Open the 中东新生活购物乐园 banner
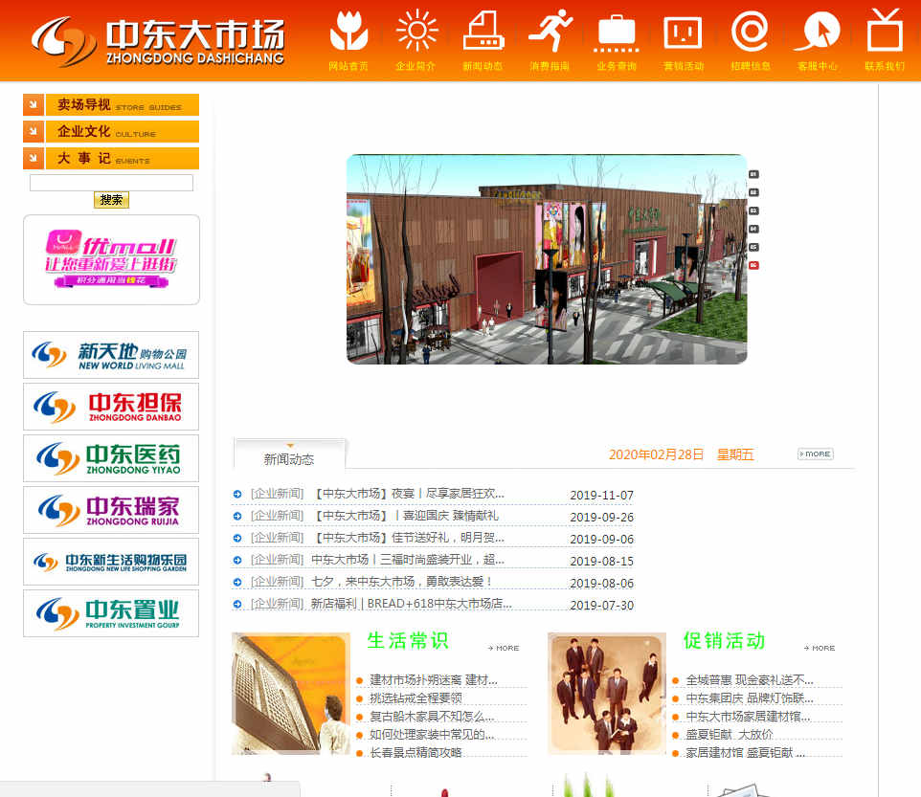 tap(111, 562)
